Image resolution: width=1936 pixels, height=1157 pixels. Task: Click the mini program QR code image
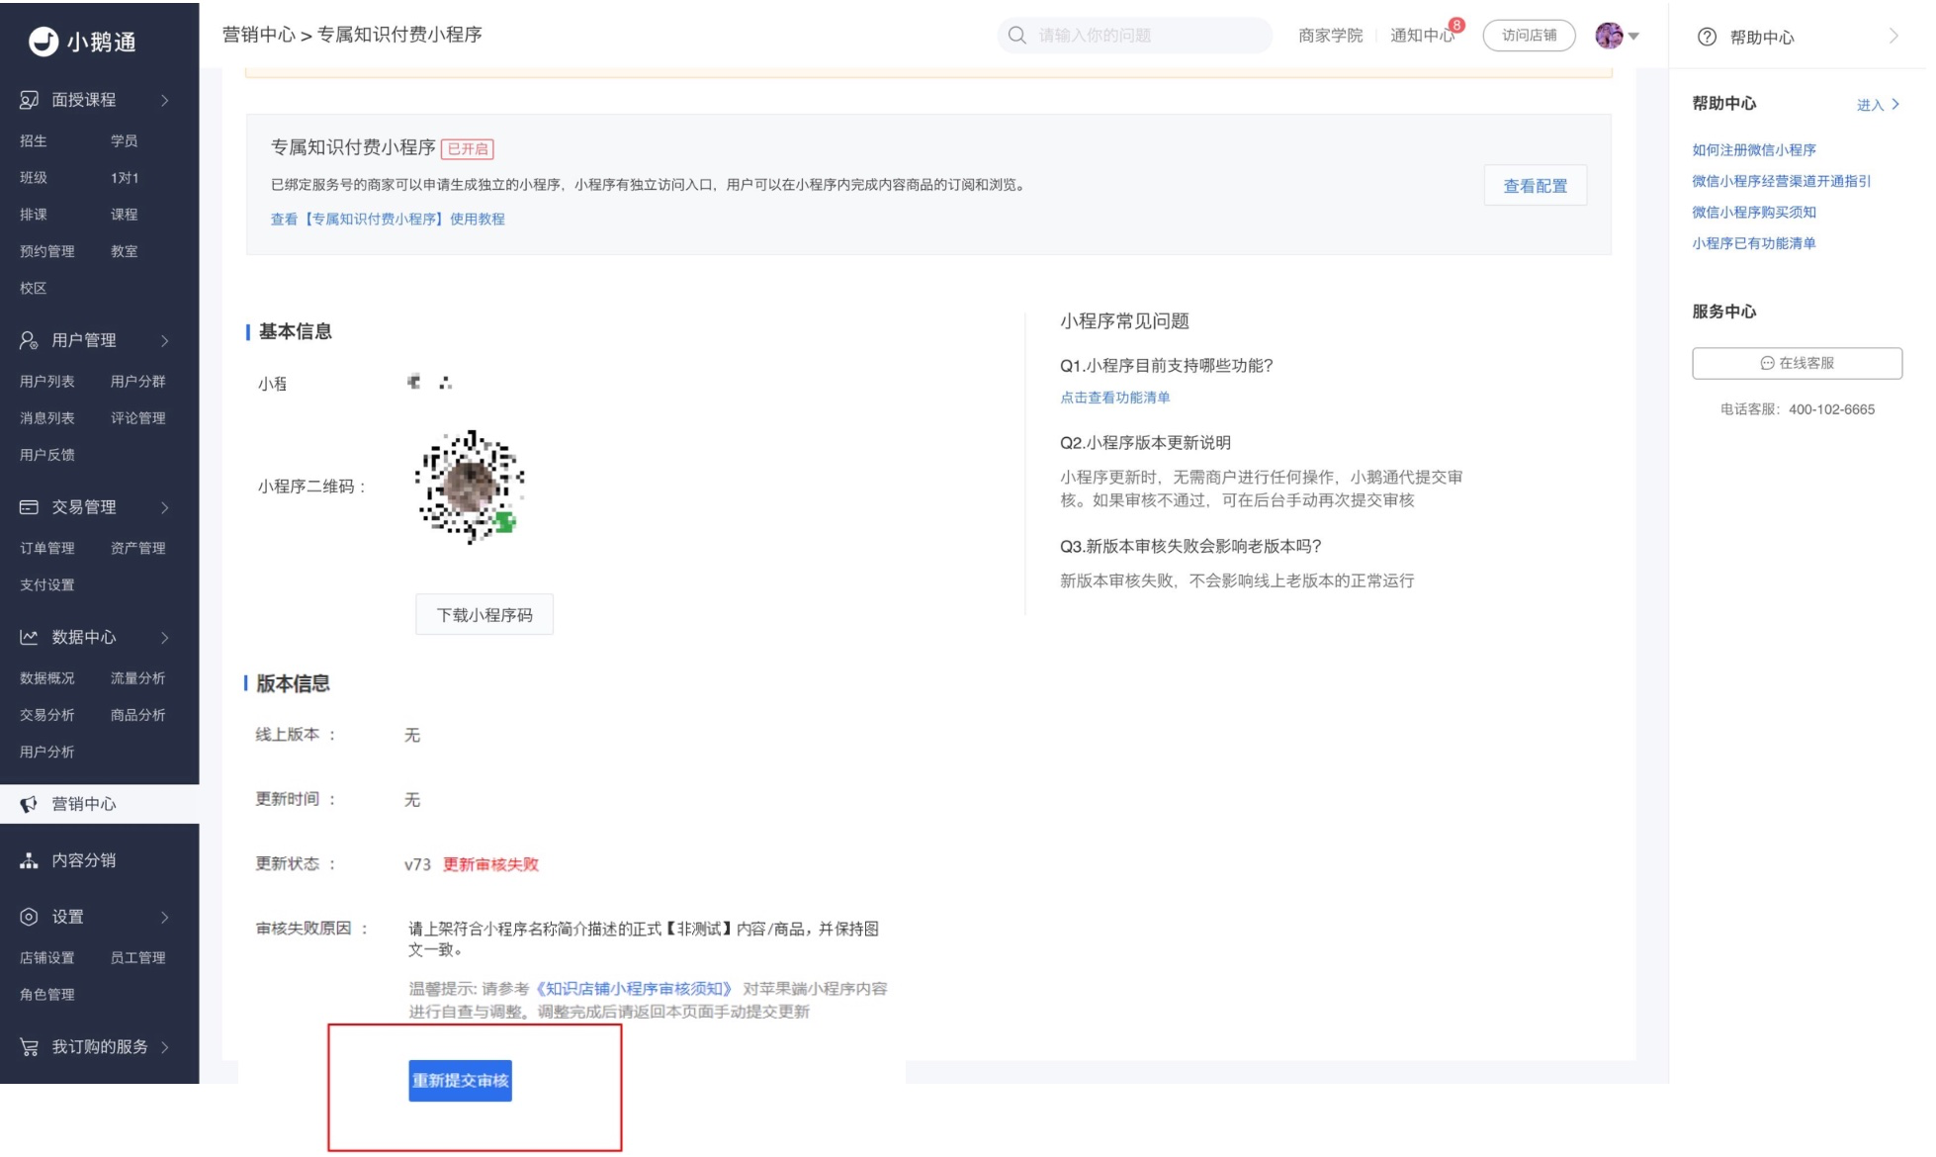pyautogui.click(x=470, y=486)
